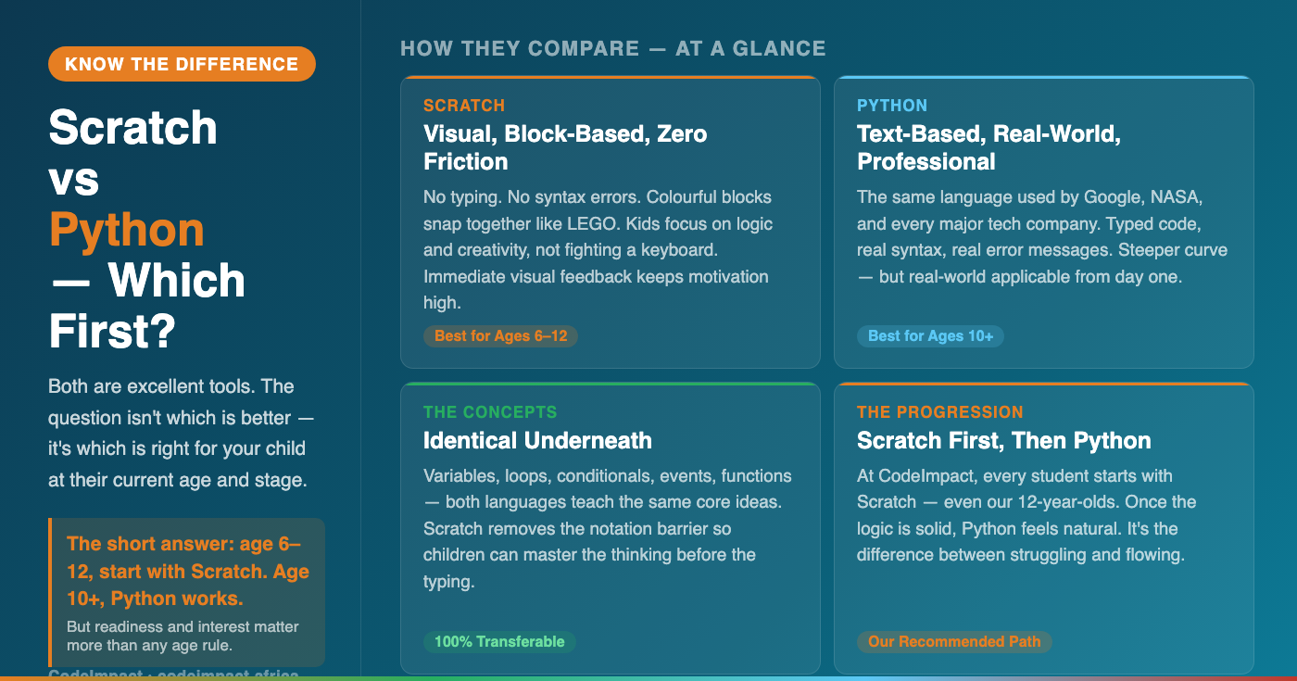
Task: Click "The short answer: age 6–12" callout text
Action: point(188,571)
